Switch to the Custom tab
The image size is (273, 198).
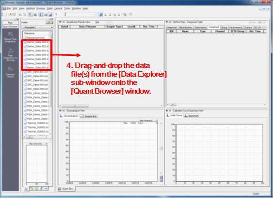tap(248, 28)
